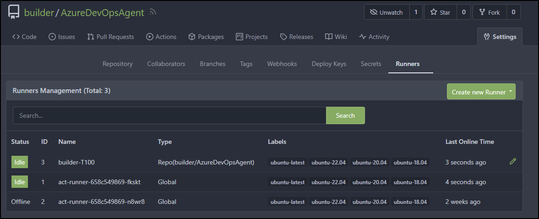Click ubuntu-22.04 label in builder-T100 row

pyautogui.click(x=329, y=162)
